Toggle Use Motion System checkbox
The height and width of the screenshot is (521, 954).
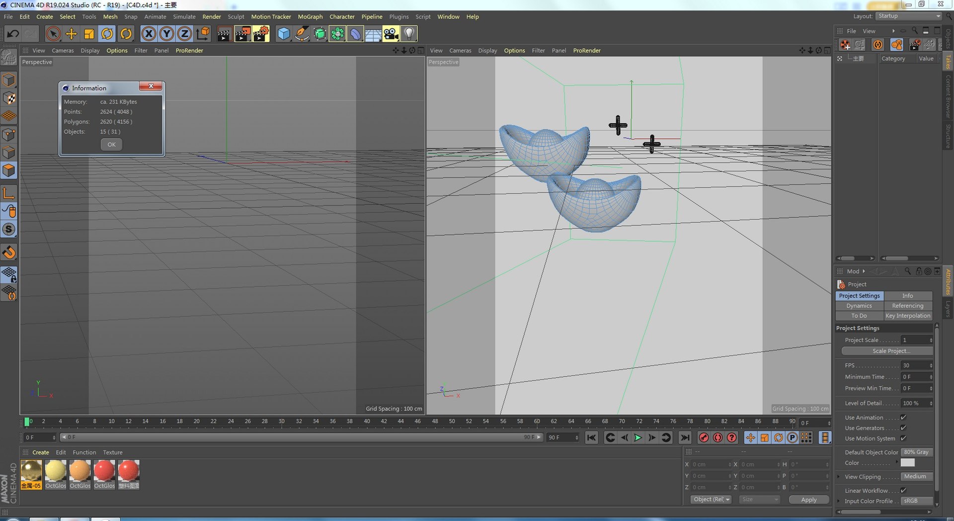(x=903, y=438)
